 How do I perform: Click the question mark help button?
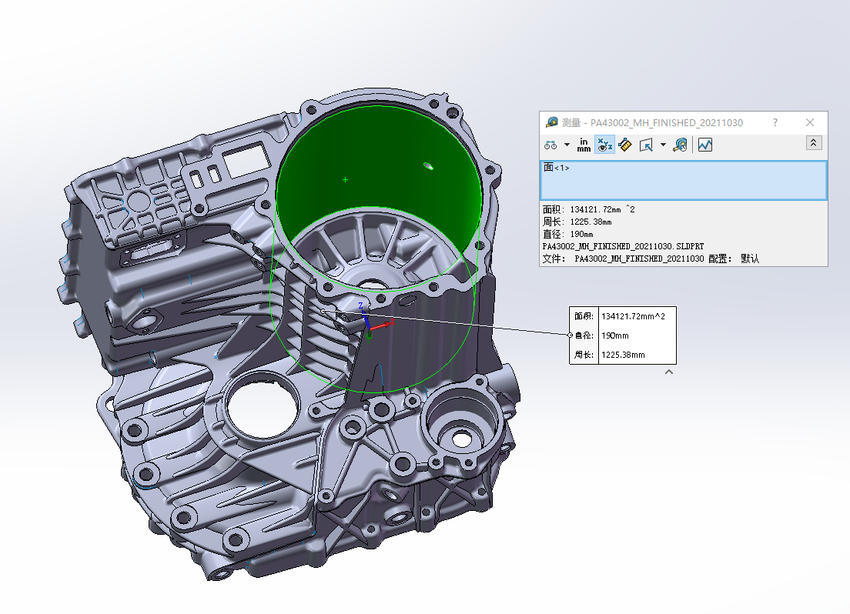click(x=775, y=122)
